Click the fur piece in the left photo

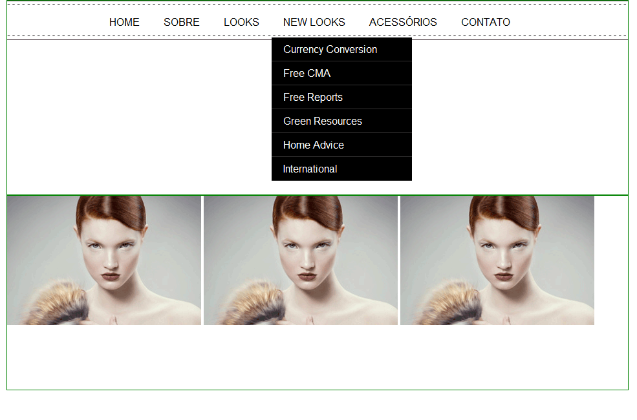(55, 305)
